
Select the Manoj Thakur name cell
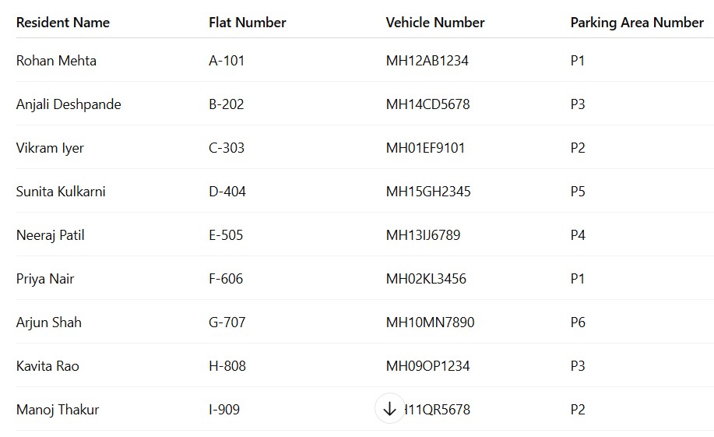(58, 410)
